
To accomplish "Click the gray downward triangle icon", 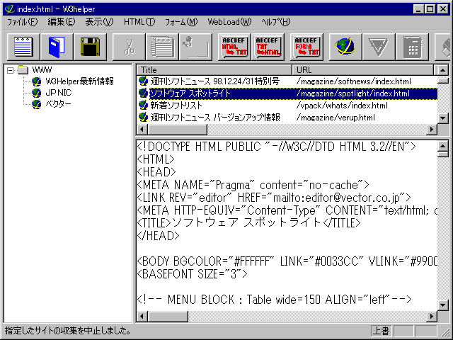I will pos(379,47).
